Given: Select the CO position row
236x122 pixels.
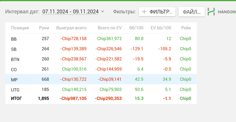Looking at the screenshot, I should tap(101, 69).
